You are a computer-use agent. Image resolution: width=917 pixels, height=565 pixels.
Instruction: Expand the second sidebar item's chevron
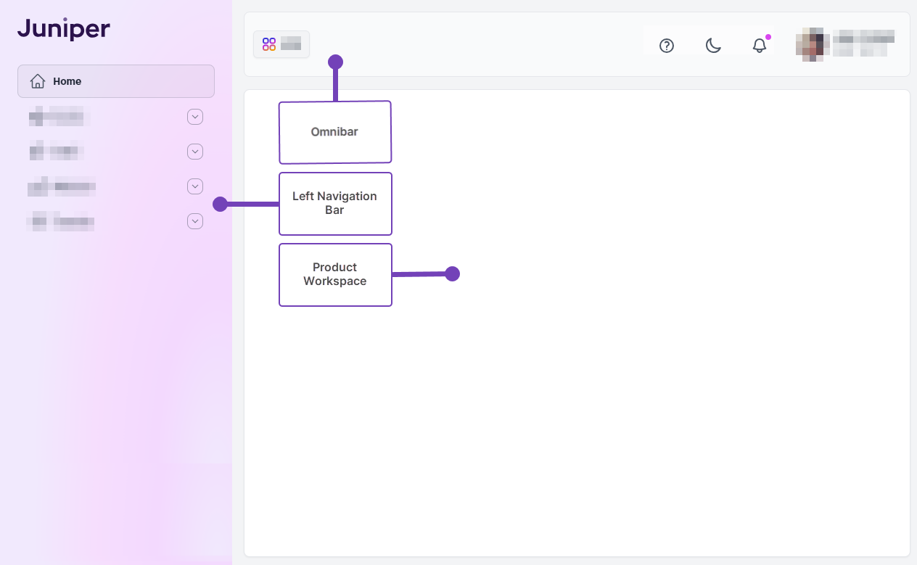pyautogui.click(x=194, y=151)
